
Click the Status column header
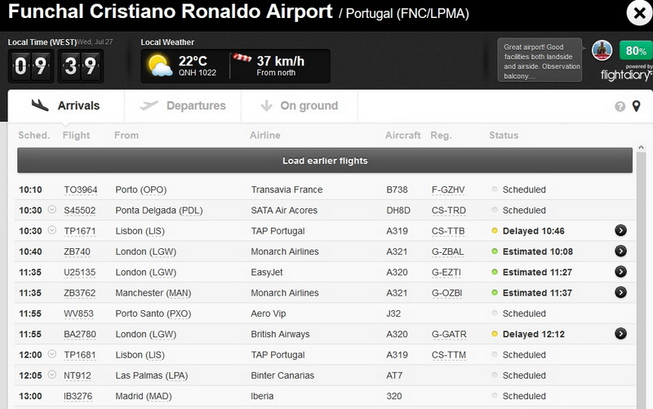(504, 136)
